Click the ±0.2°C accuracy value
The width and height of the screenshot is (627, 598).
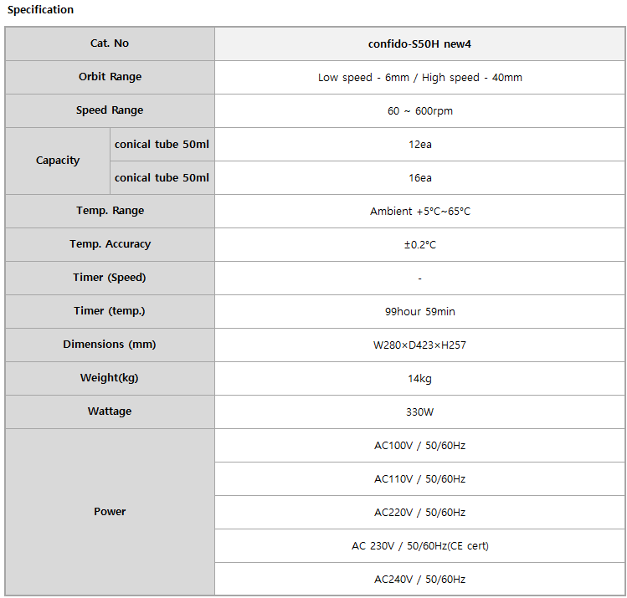[419, 245]
